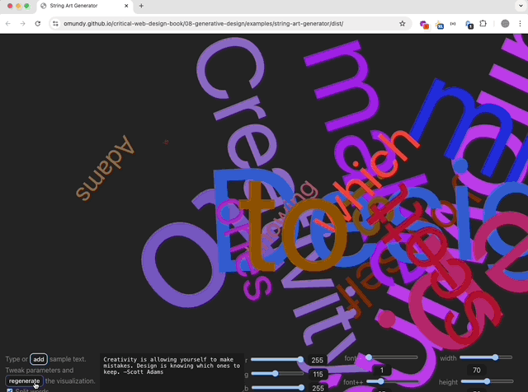Click the g value field showing 115
The image size is (528, 392).
(x=317, y=374)
